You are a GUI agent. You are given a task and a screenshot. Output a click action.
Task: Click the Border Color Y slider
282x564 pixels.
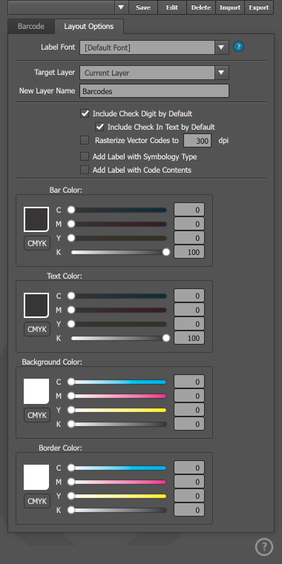click(x=119, y=496)
